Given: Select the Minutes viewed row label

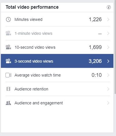Looking at the screenshot, I should [29, 19].
